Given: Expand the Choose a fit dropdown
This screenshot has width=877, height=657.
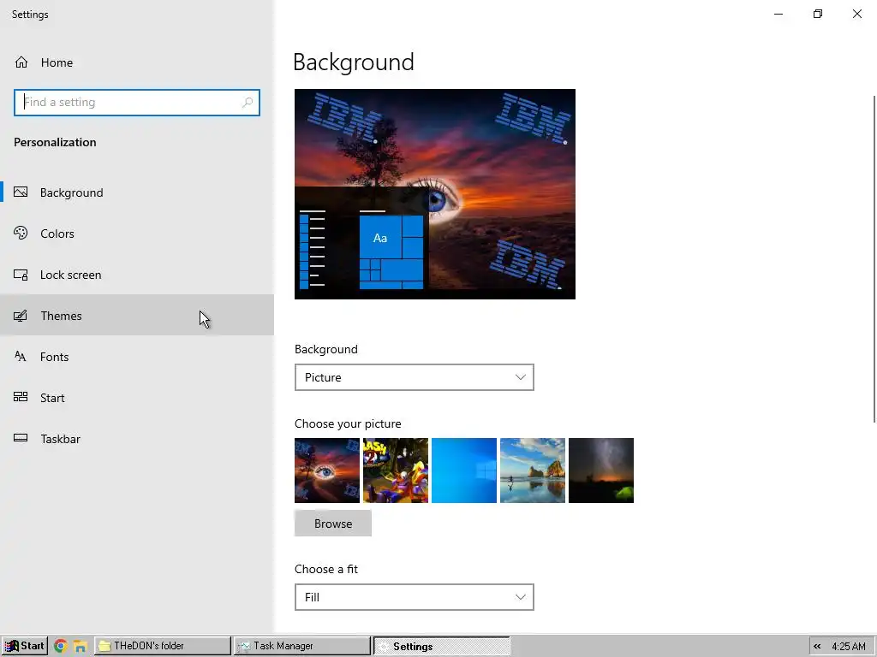Looking at the screenshot, I should click(x=414, y=597).
